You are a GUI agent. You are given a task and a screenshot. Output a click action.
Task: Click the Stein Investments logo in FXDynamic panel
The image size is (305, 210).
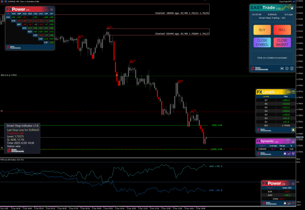tap(264, 154)
